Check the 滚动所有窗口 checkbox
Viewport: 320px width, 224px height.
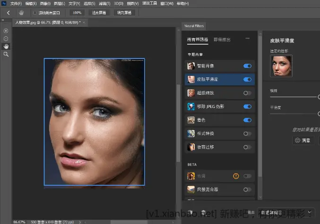pyautogui.click(x=35, y=13)
